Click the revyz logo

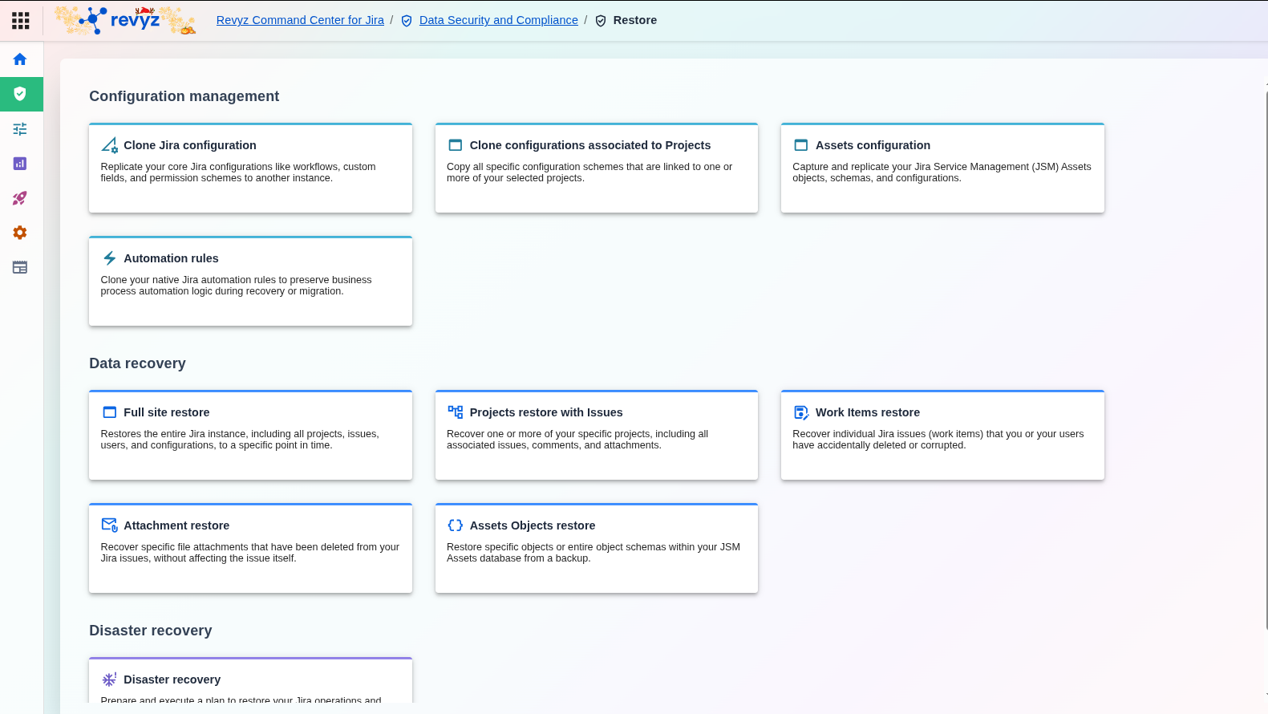[x=126, y=20]
